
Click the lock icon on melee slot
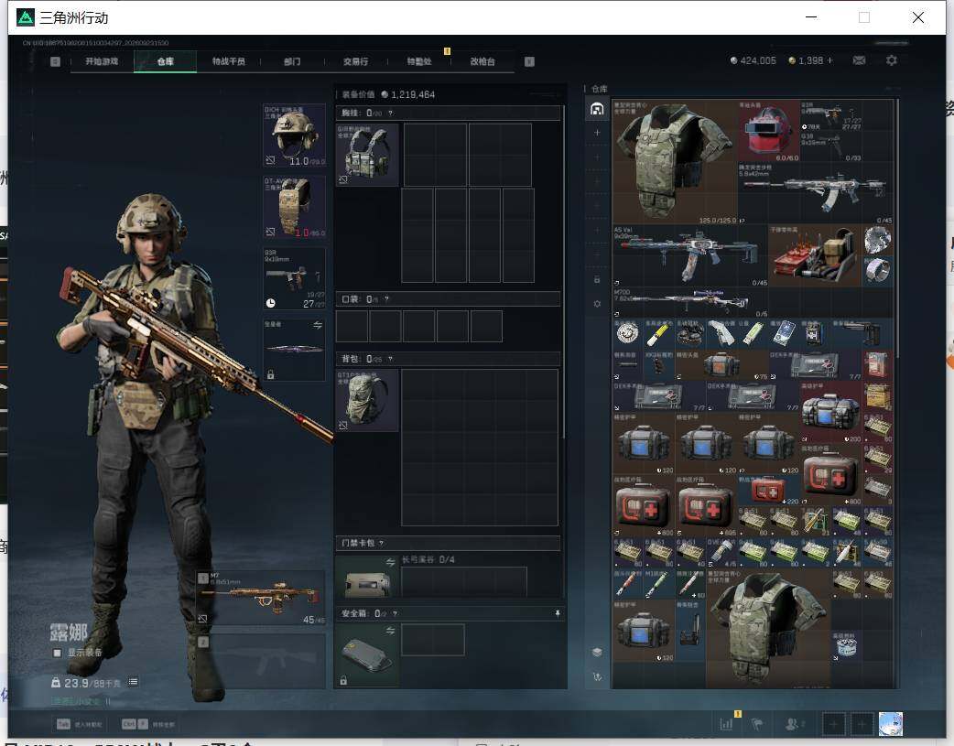tap(271, 374)
